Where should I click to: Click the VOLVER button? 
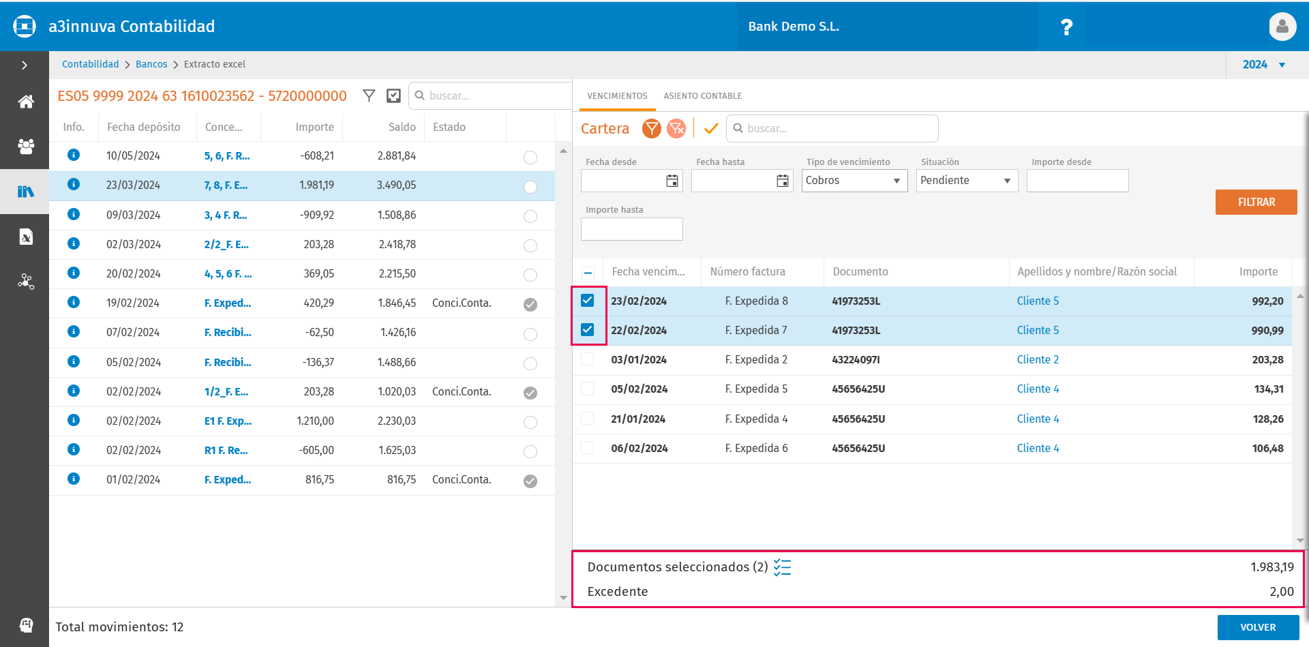click(x=1258, y=627)
